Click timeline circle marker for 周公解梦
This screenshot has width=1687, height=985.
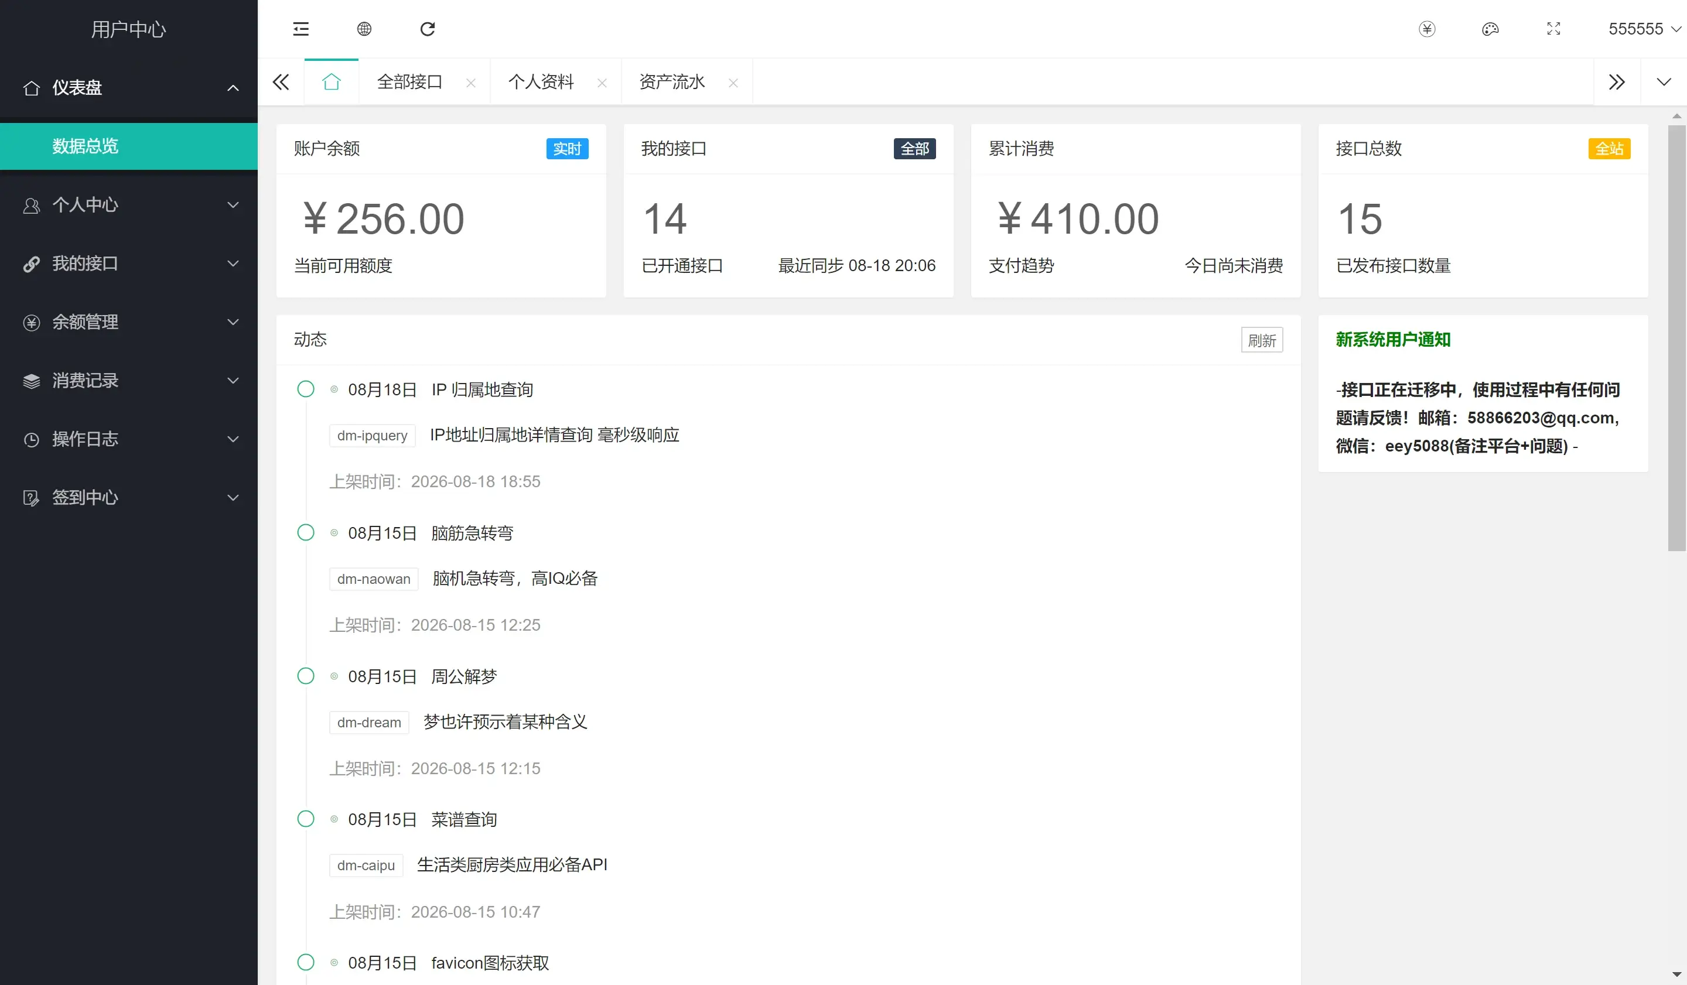305,676
